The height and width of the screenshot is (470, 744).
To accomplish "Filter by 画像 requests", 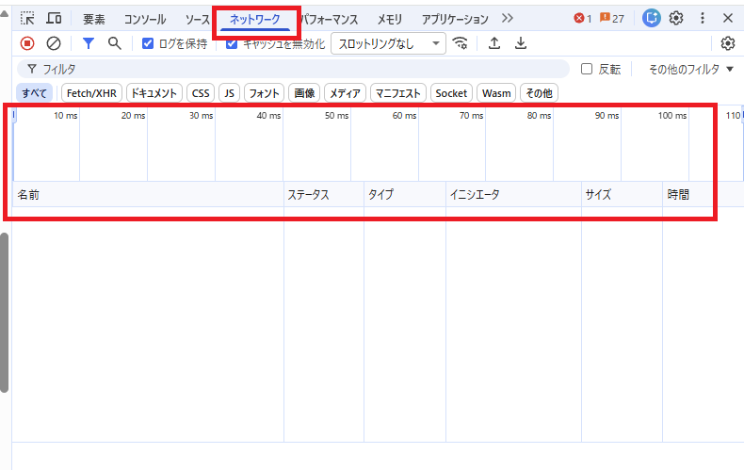I will (x=304, y=93).
